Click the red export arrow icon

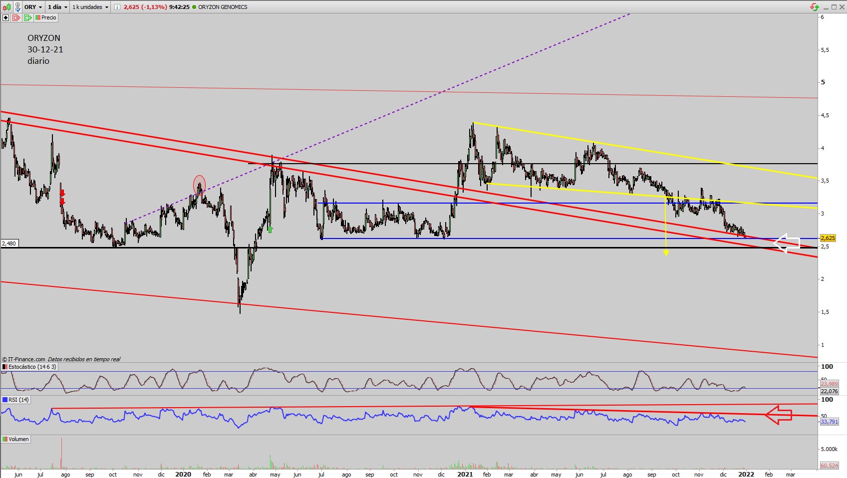point(16,18)
